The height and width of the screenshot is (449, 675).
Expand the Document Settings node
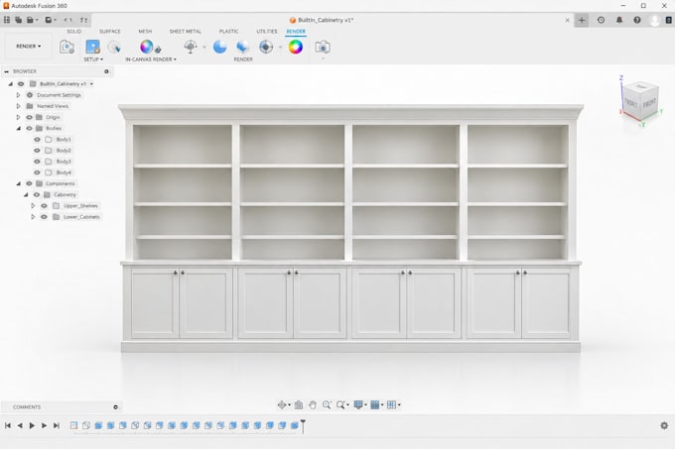pos(18,95)
